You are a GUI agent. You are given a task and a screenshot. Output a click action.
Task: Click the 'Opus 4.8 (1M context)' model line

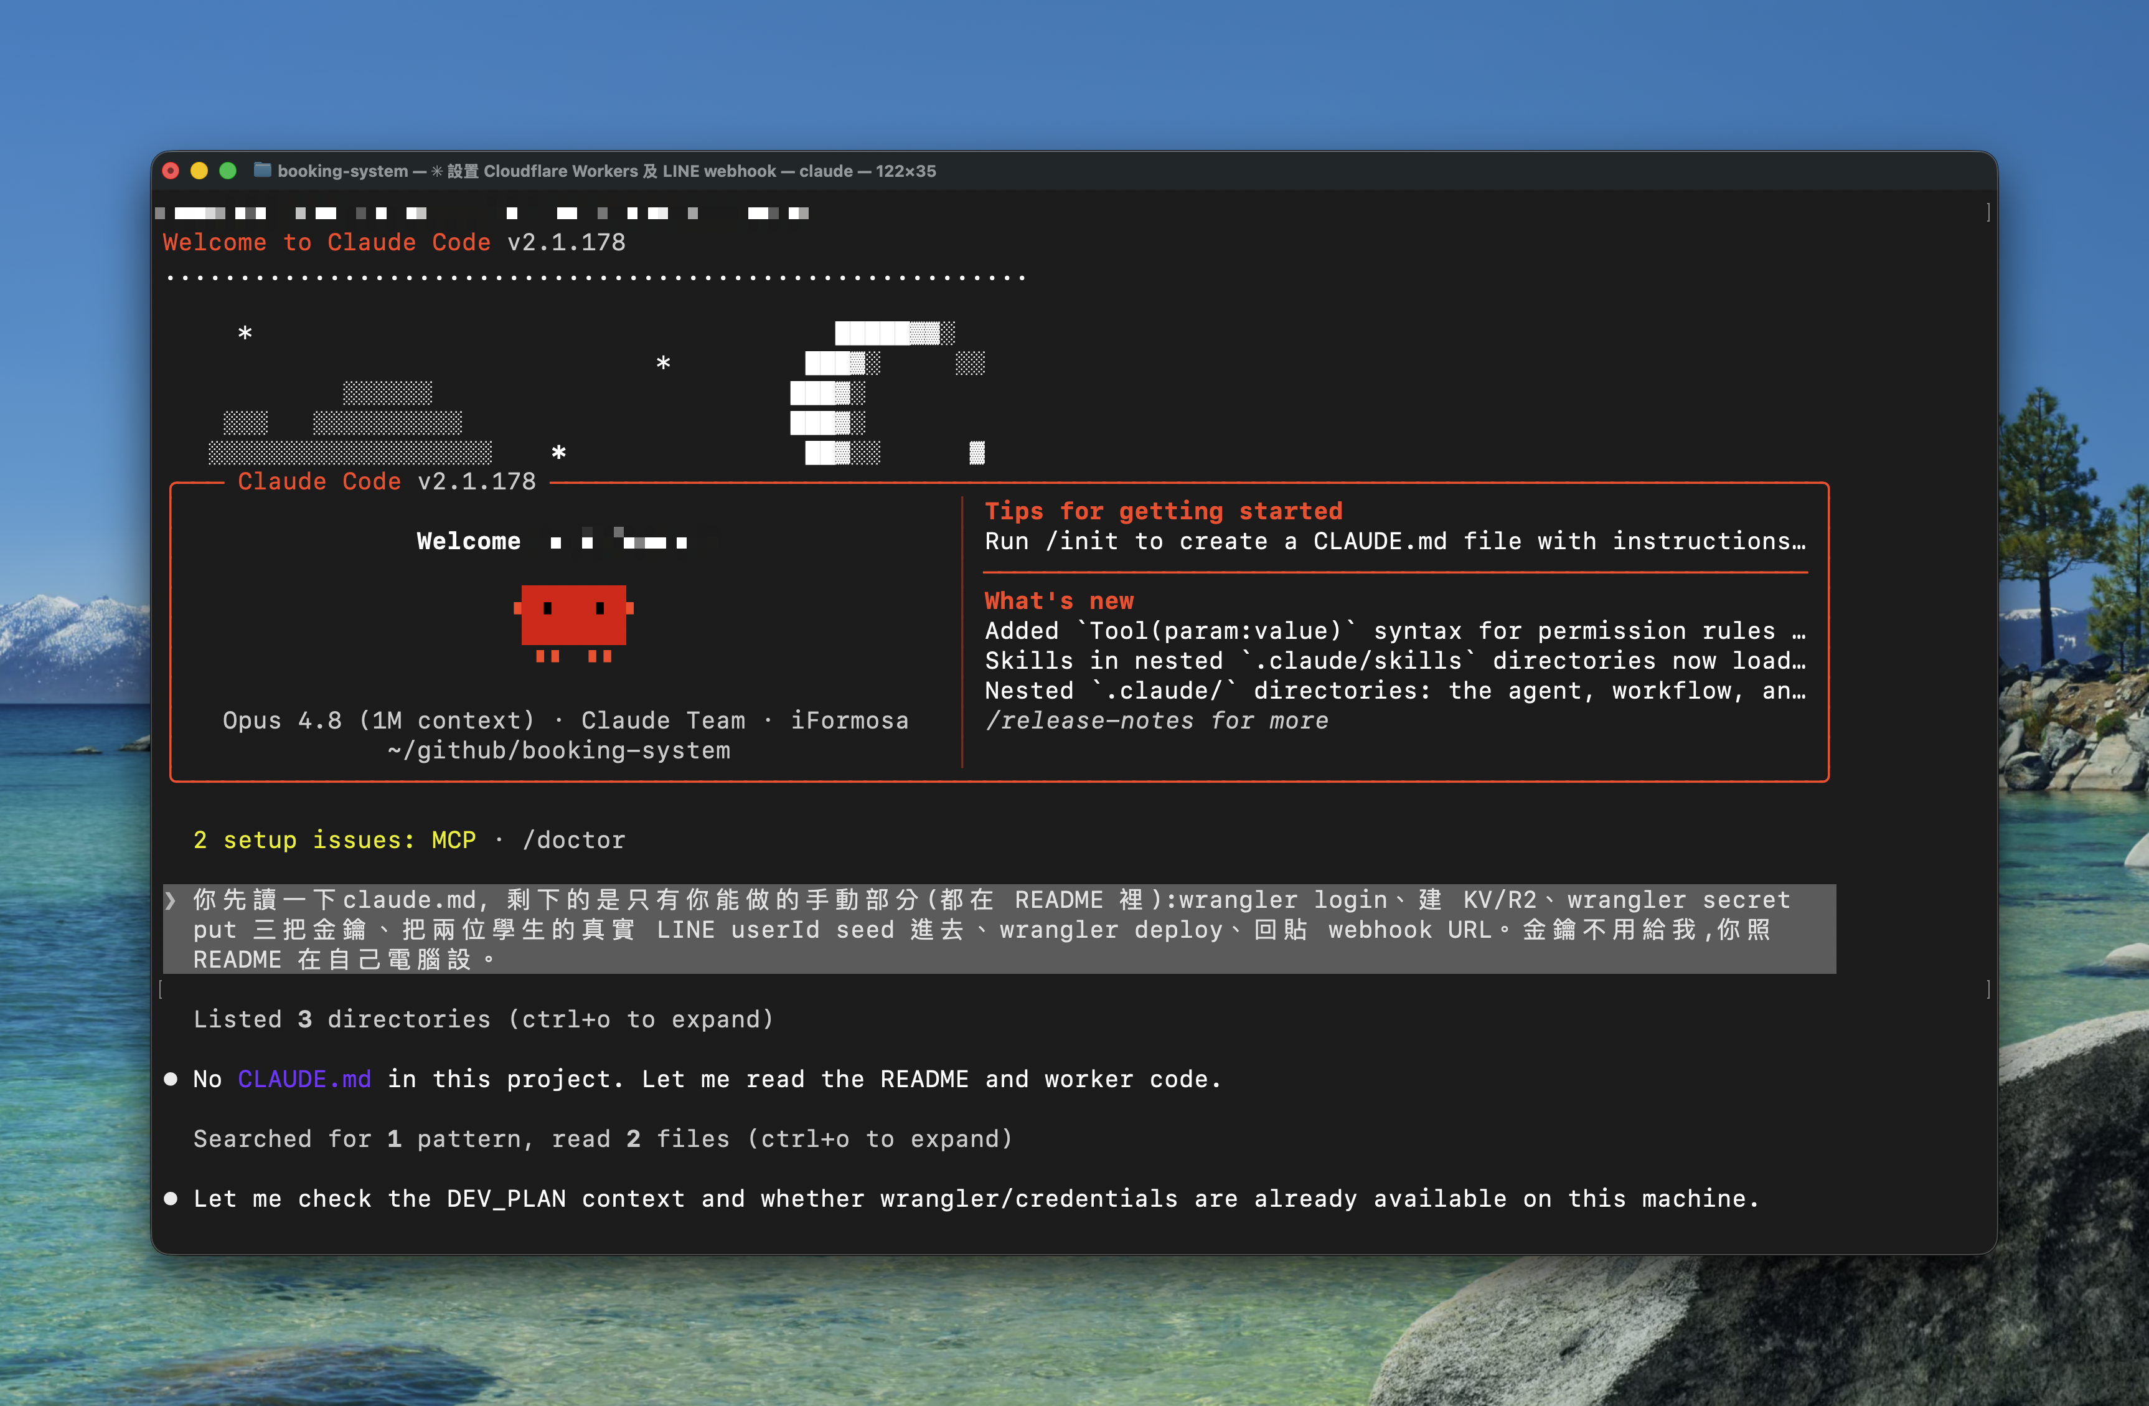pos(565,720)
